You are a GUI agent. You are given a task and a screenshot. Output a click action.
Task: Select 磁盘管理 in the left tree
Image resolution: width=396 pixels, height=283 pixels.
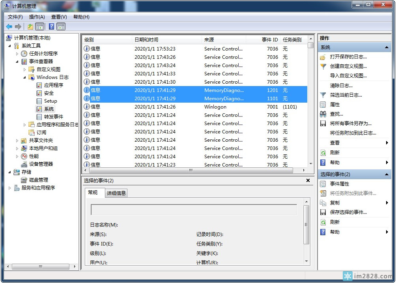38,180
